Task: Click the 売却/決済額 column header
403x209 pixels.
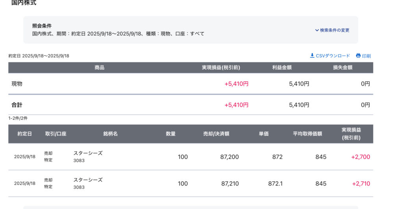Action: [216, 134]
